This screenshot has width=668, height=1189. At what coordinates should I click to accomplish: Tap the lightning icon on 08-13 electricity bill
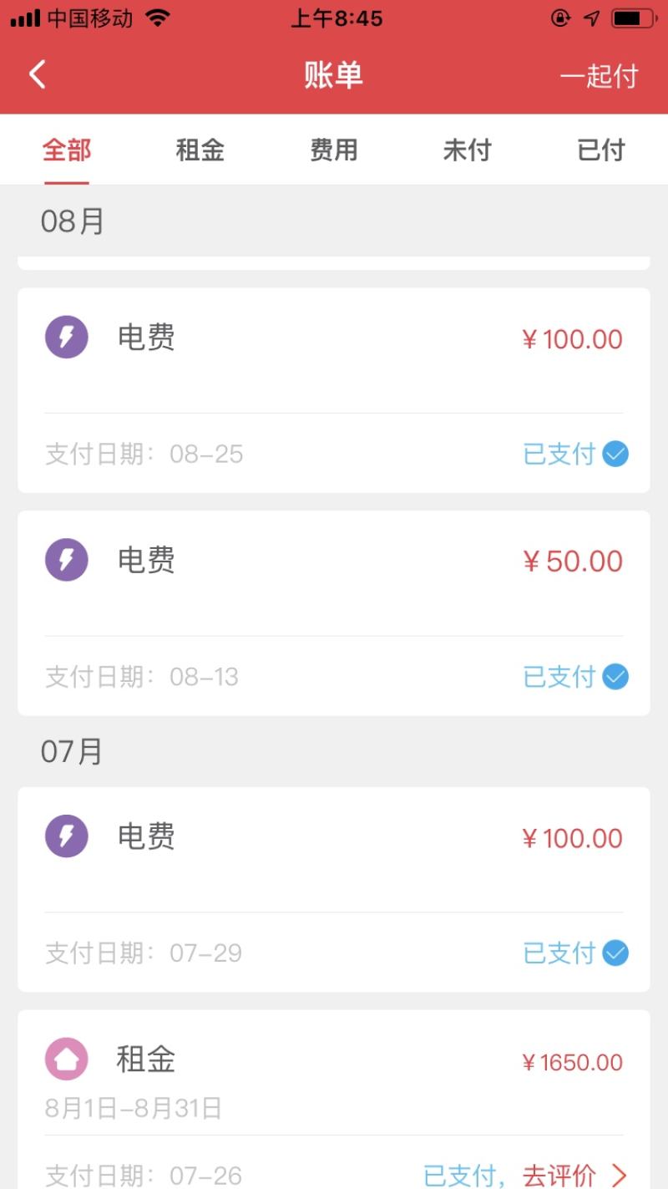67,560
